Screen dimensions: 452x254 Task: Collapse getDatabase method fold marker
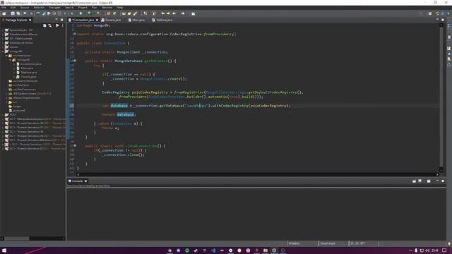click(x=75, y=61)
